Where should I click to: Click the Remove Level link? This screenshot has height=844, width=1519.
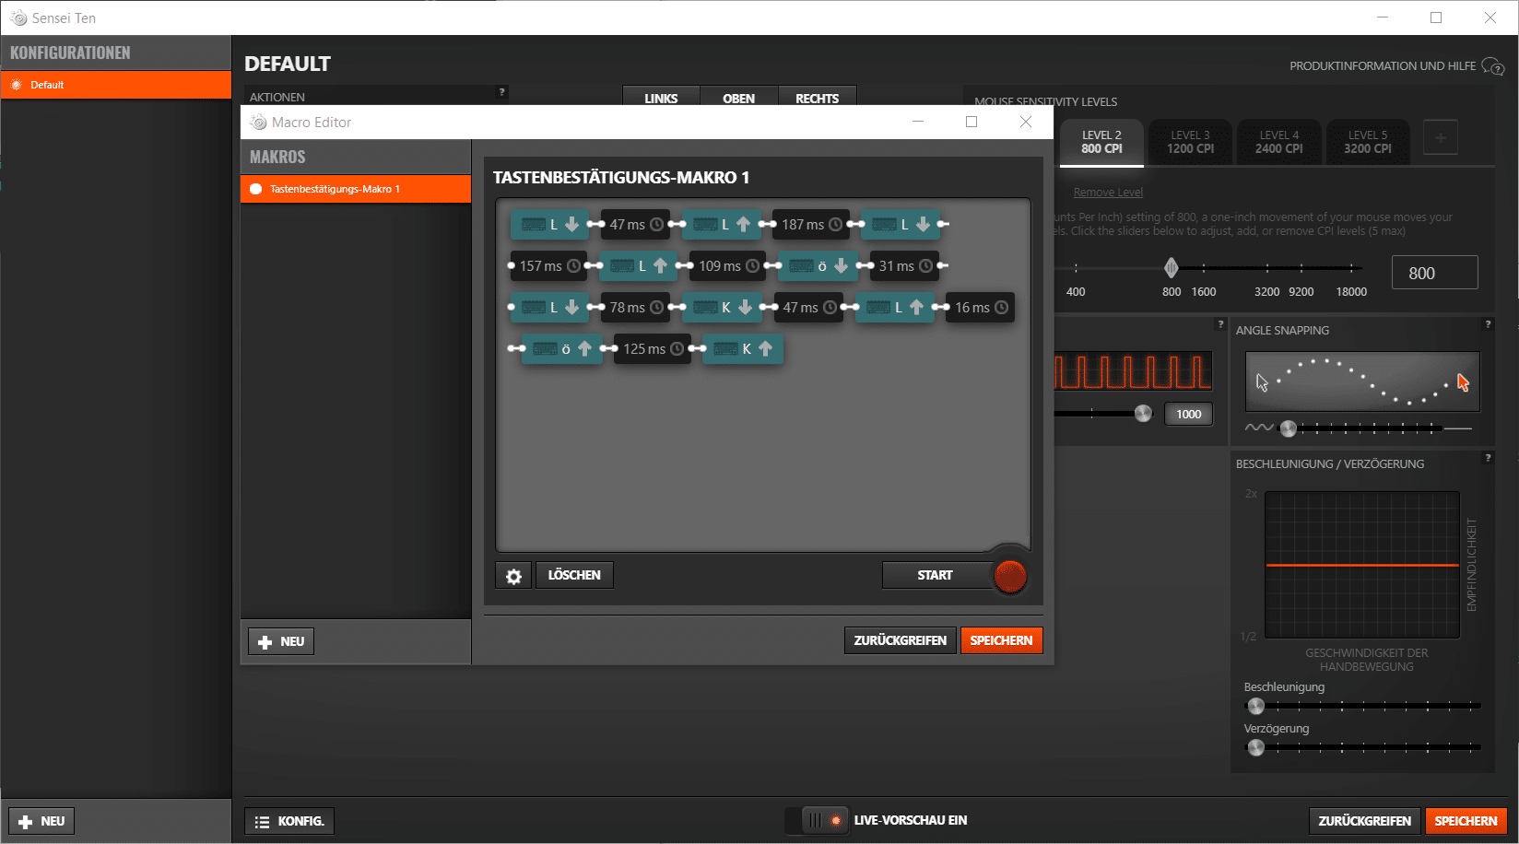coord(1108,193)
